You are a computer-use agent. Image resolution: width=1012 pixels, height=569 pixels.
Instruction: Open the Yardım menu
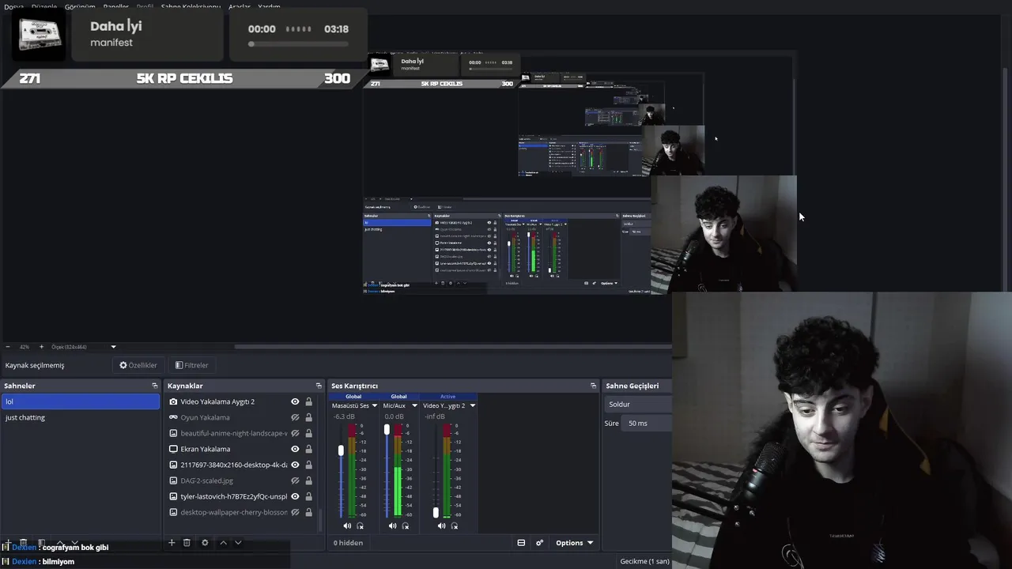pyautogui.click(x=269, y=6)
